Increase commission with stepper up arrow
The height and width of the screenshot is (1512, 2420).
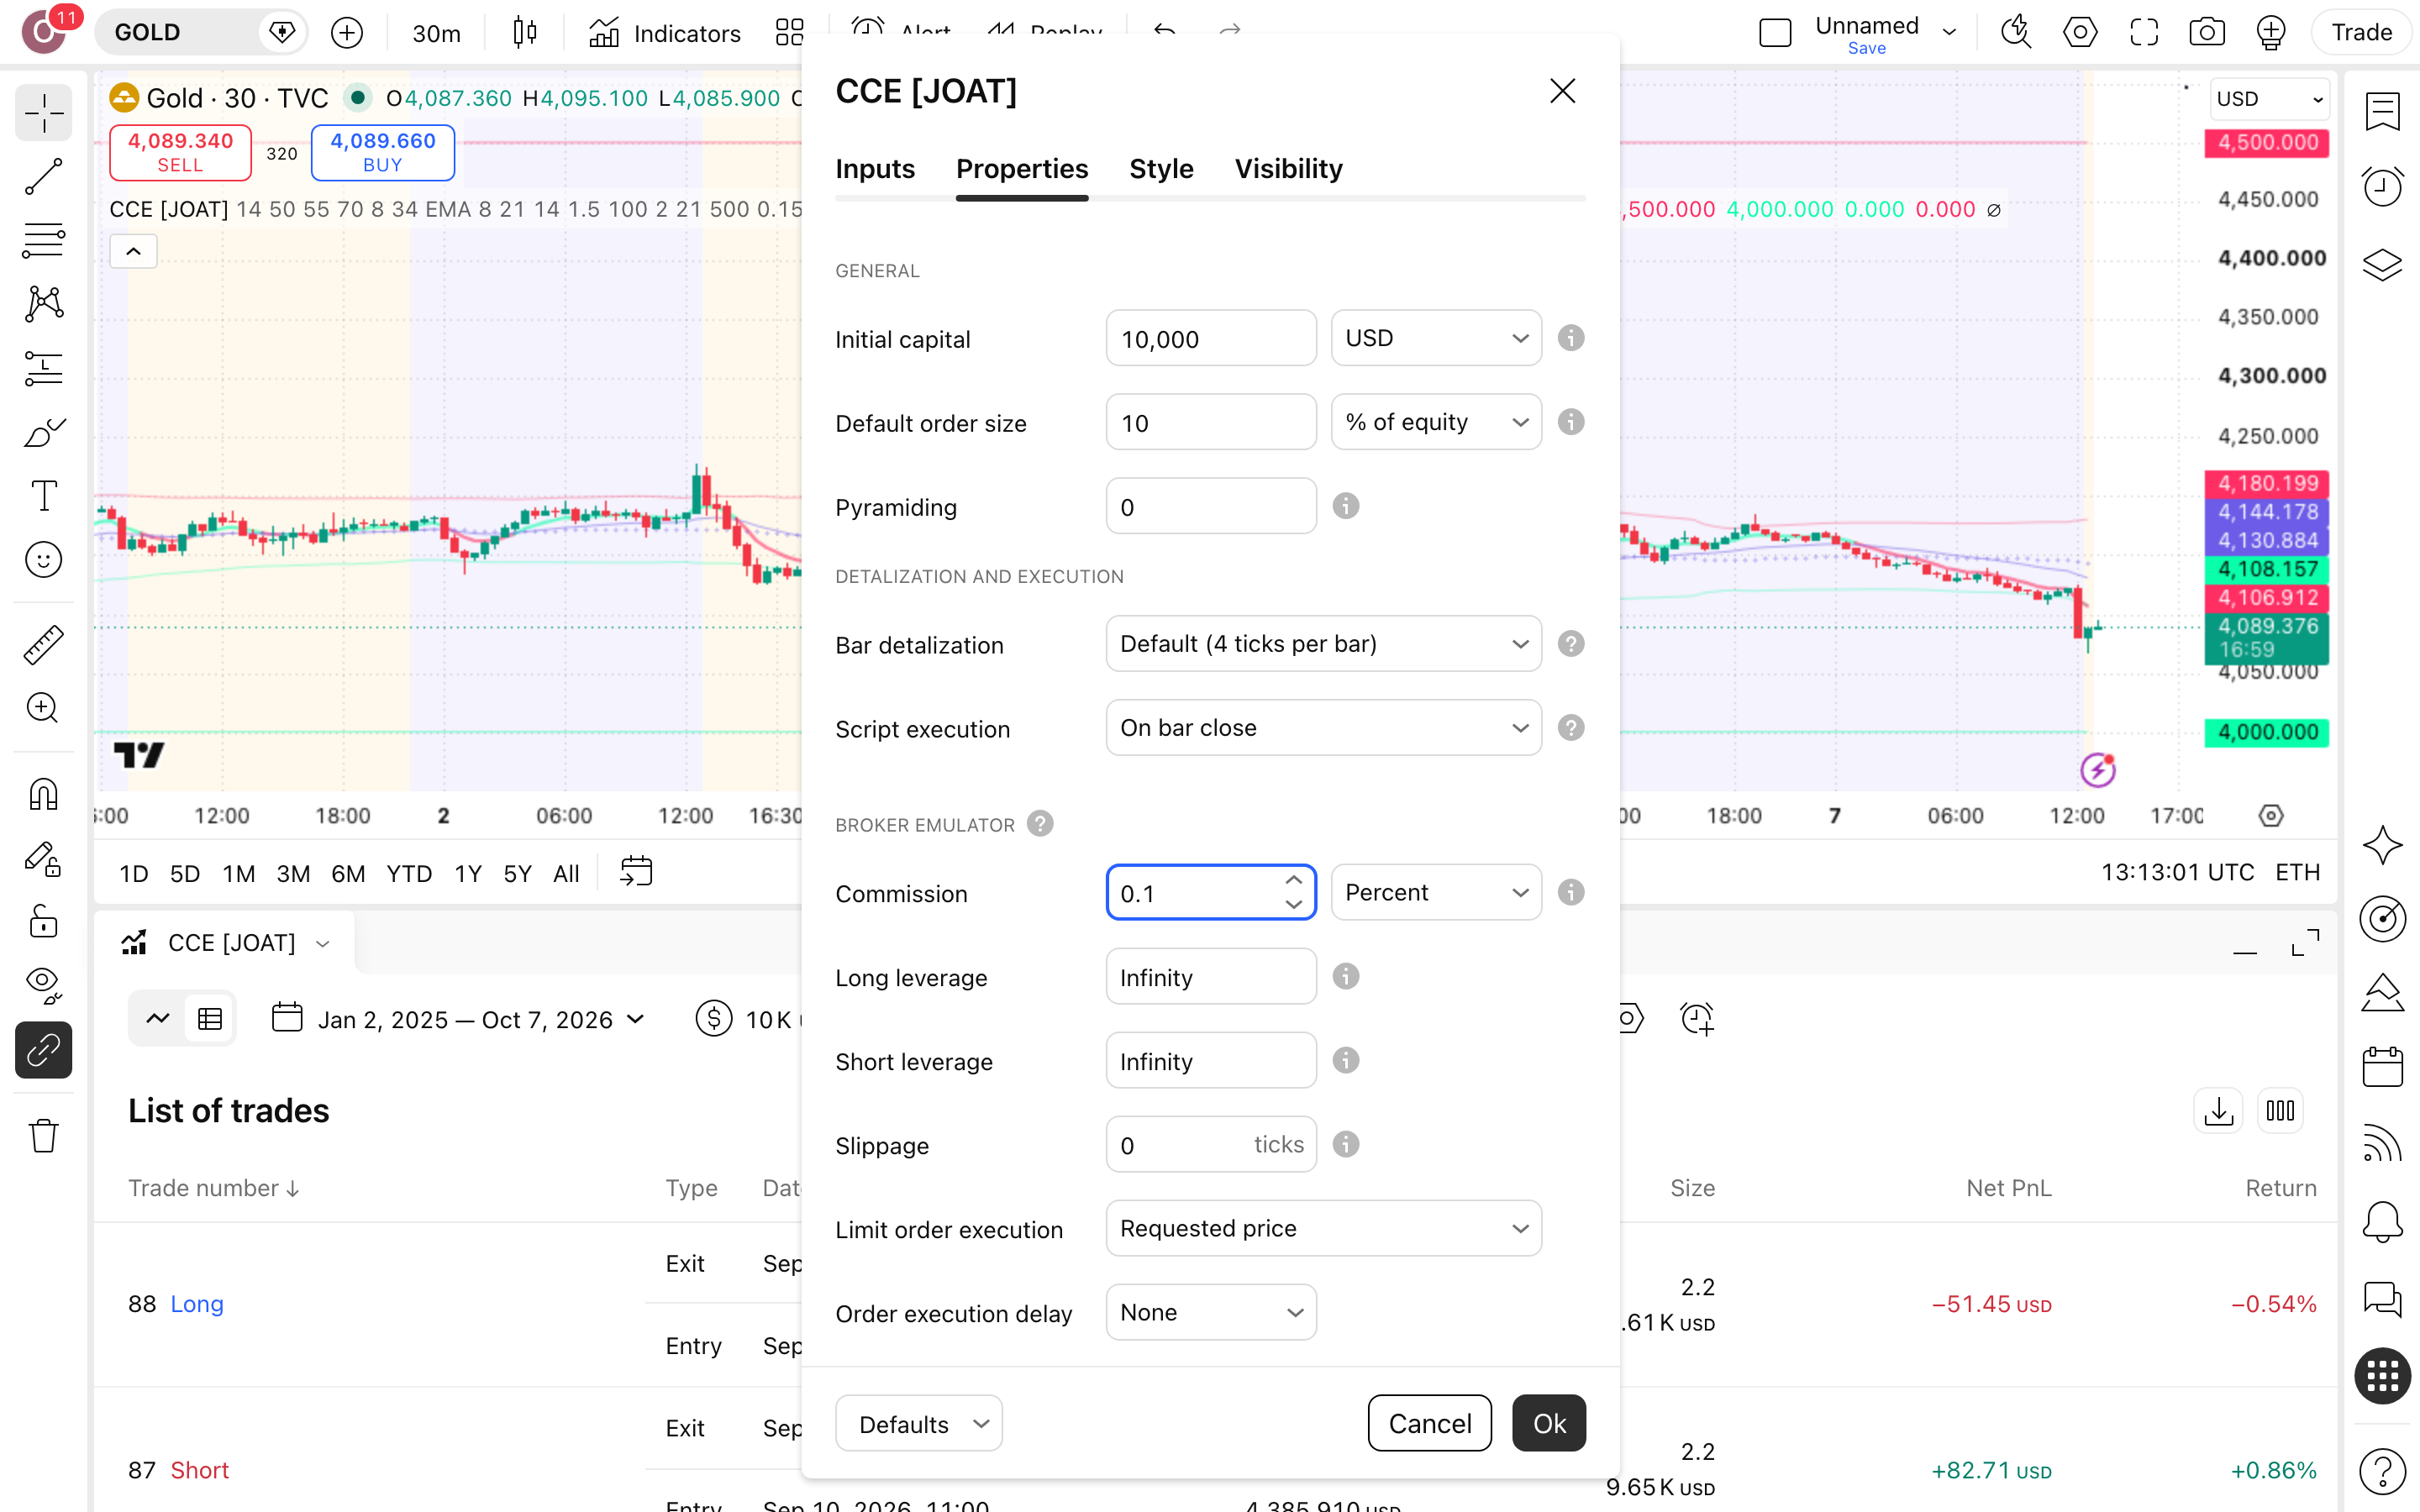click(1294, 880)
